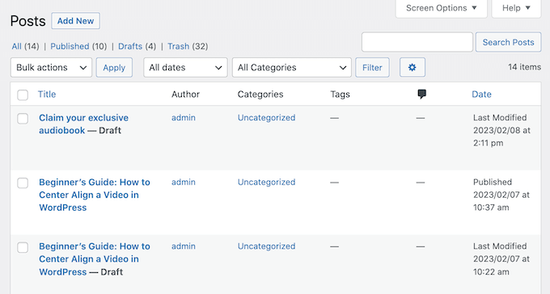Click admin author in audiobook row

(x=184, y=118)
